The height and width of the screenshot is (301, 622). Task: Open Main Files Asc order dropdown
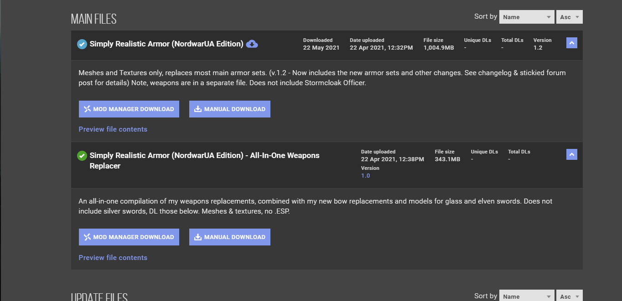pyautogui.click(x=569, y=17)
